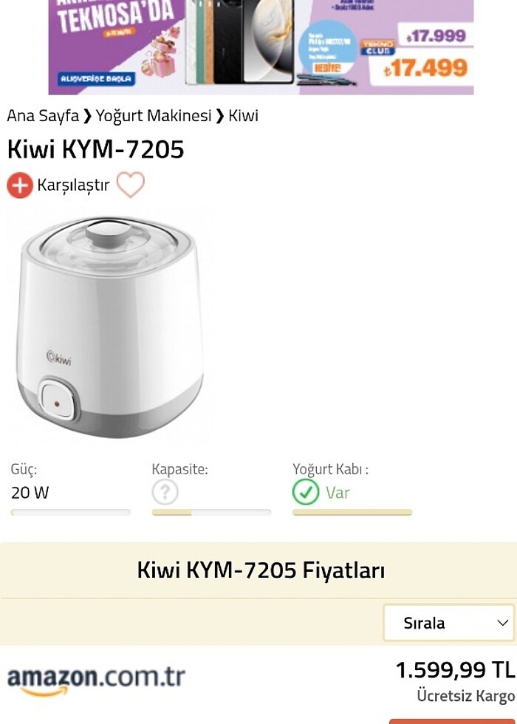
Task: Click the Kapasite question mark icon
Action: click(165, 492)
